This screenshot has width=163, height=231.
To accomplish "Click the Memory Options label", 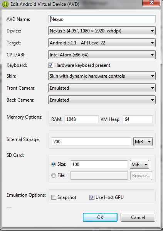I will tap(24, 117).
